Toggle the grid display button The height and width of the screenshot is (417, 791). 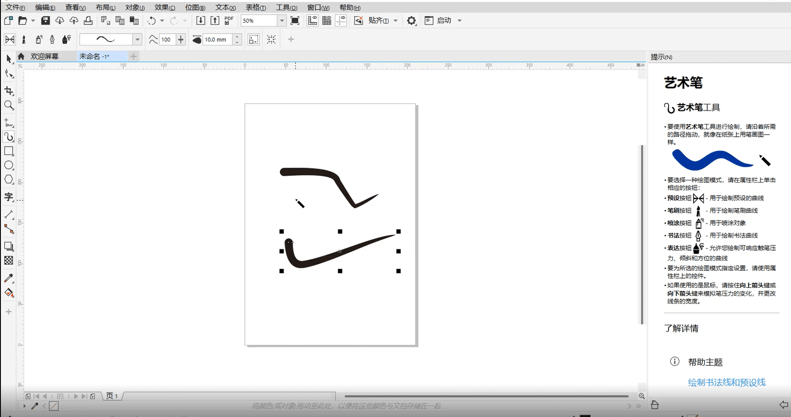327,21
